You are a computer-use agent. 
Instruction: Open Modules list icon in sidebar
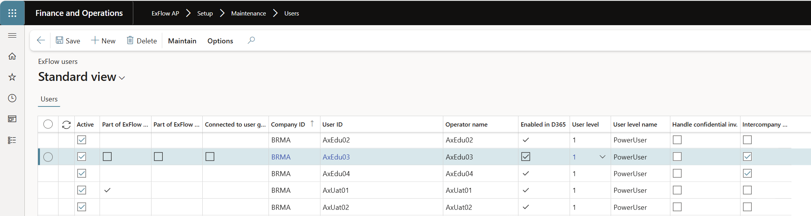pyautogui.click(x=12, y=140)
